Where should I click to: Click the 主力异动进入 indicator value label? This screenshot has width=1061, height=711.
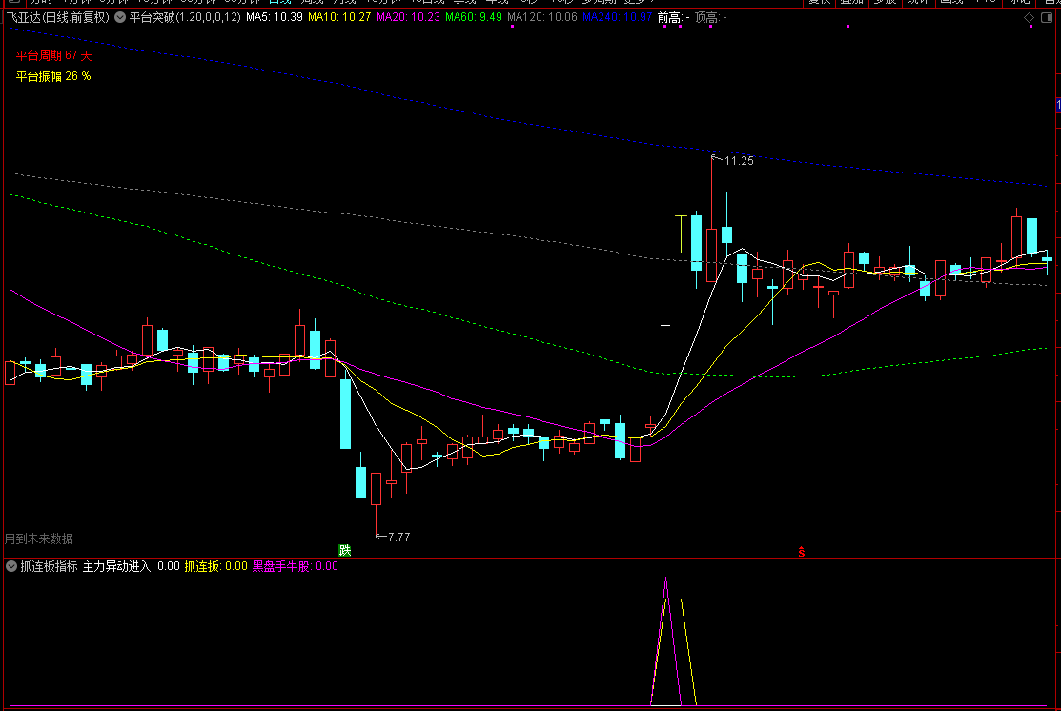pyautogui.click(x=132, y=566)
